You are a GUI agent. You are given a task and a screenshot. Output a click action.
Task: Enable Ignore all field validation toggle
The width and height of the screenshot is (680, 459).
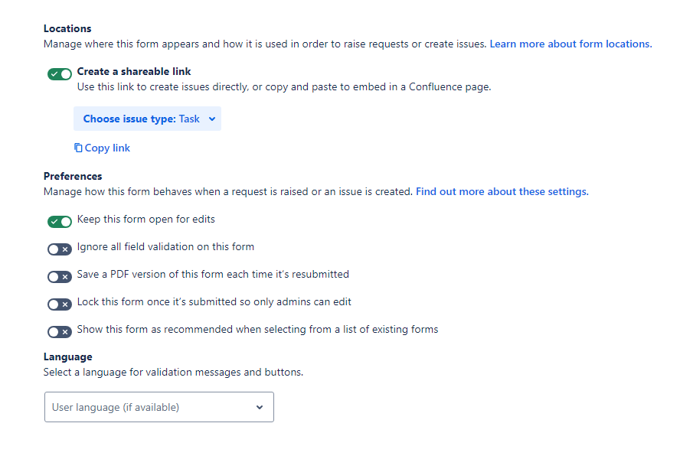point(60,249)
